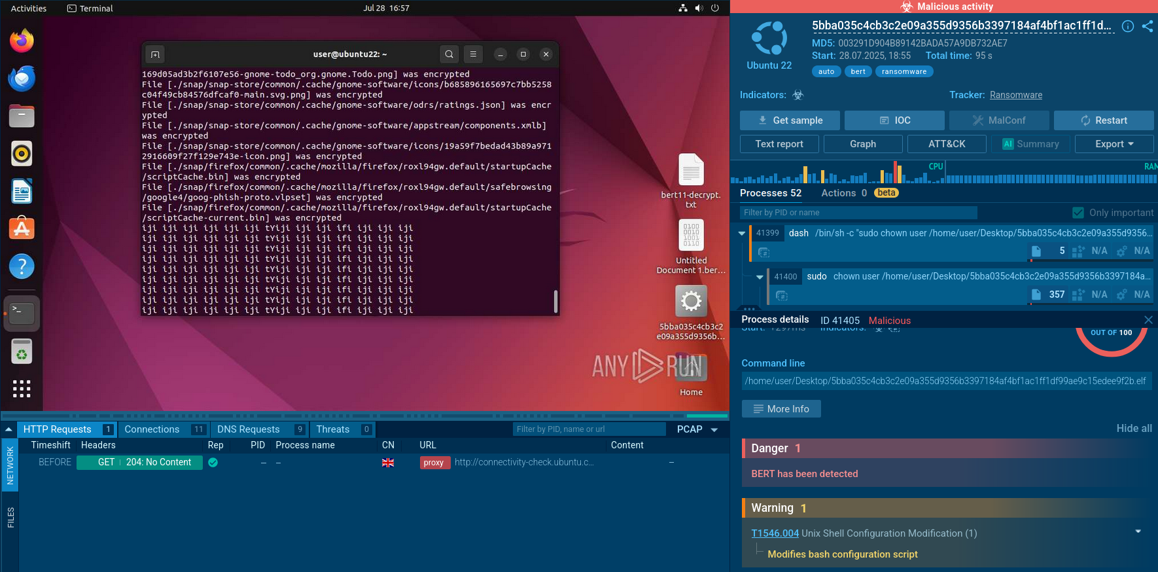Select the 5bba035c4cb3c2 executable desktop icon

tap(691, 312)
